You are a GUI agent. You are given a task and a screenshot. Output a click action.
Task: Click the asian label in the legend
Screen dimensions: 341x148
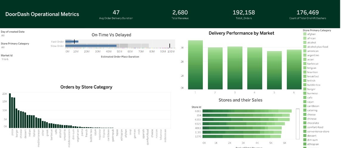[310, 59]
